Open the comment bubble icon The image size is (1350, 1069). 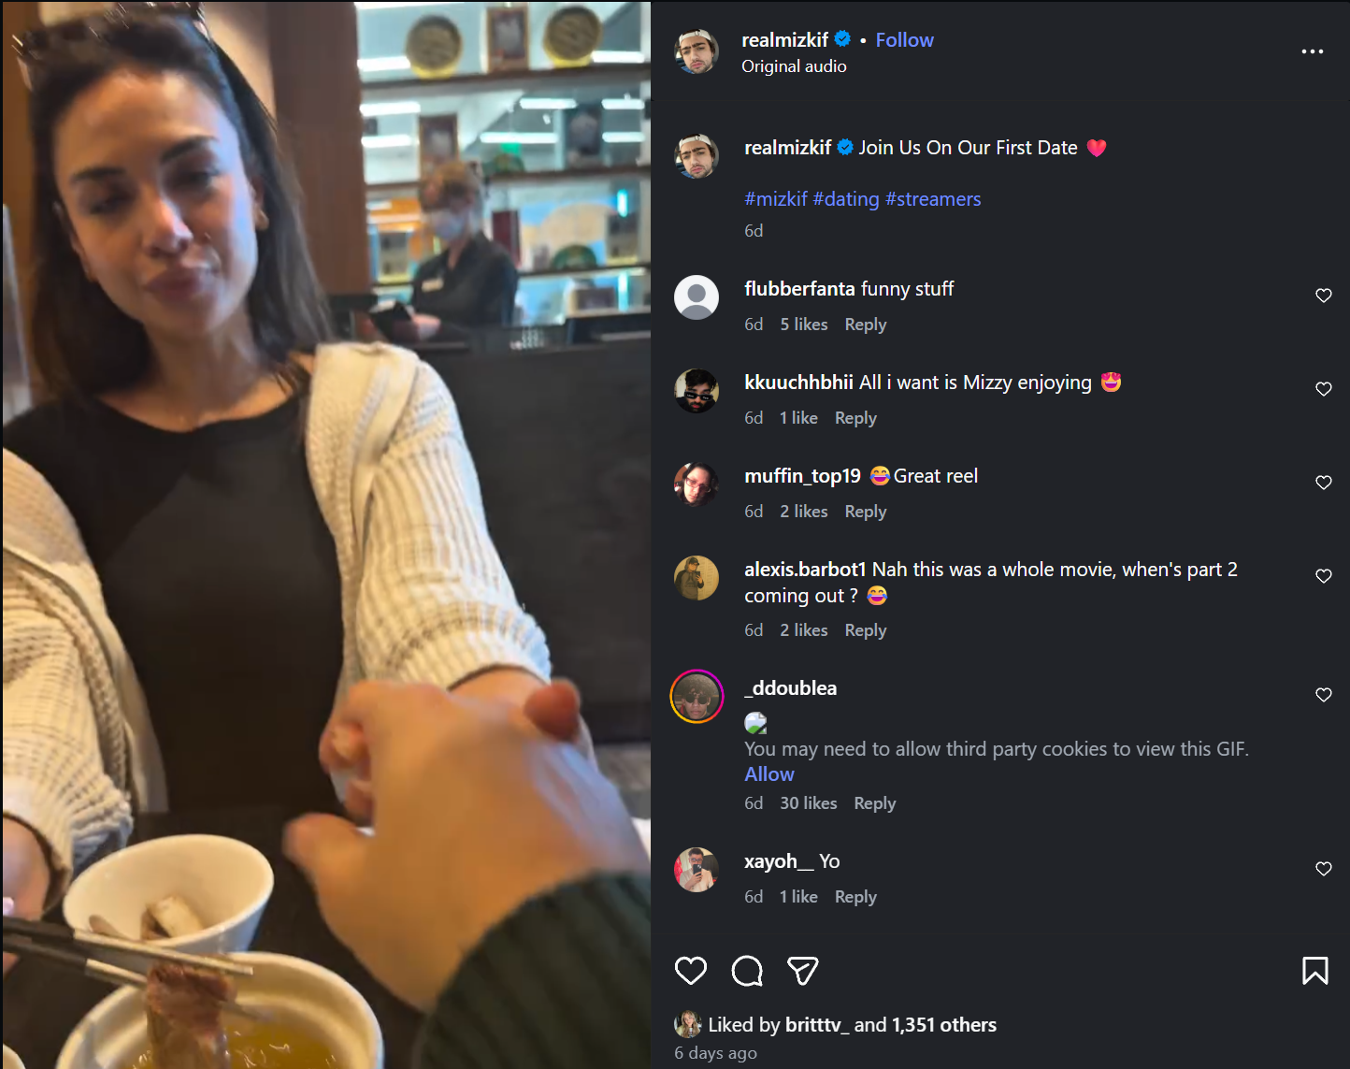[747, 971]
